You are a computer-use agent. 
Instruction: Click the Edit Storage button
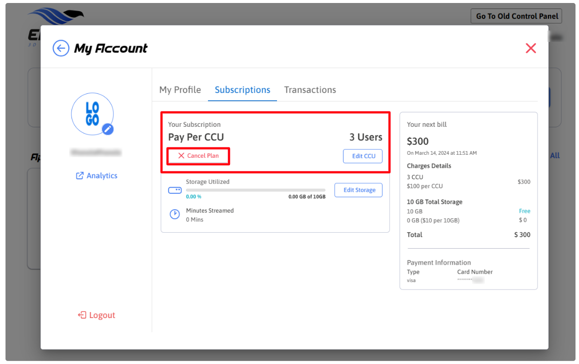(x=358, y=190)
